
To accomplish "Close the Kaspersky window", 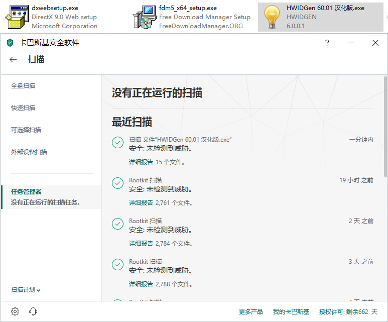I will 375,43.
